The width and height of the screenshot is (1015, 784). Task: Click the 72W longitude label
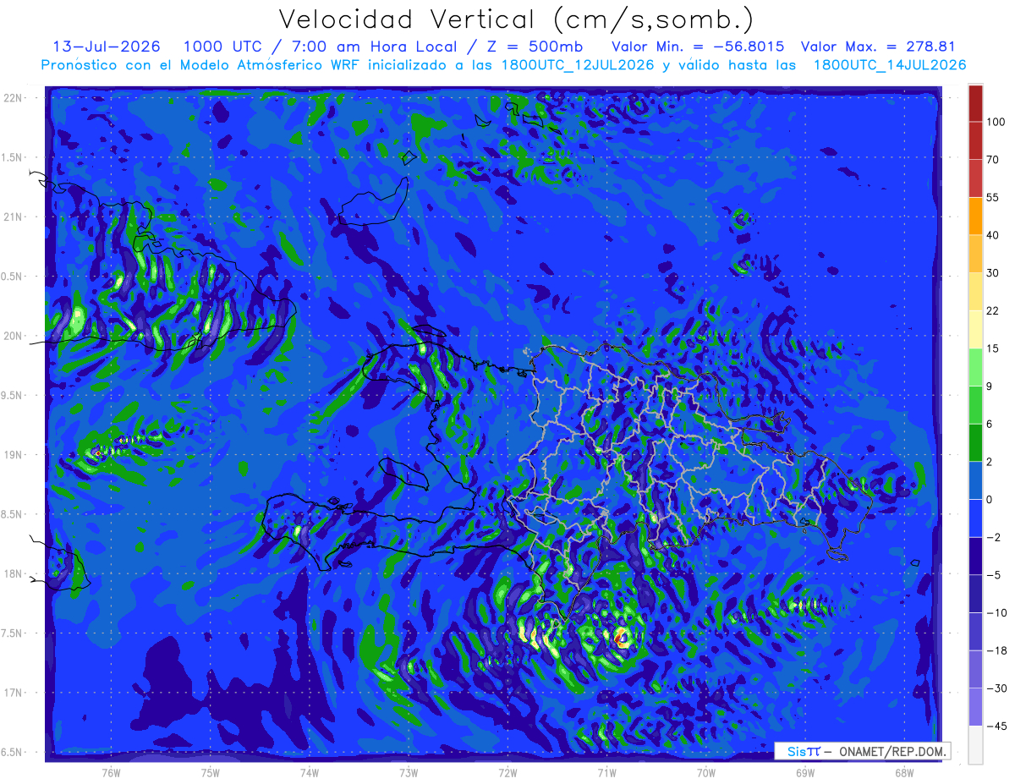pyautogui.click(x=507, y=772)
